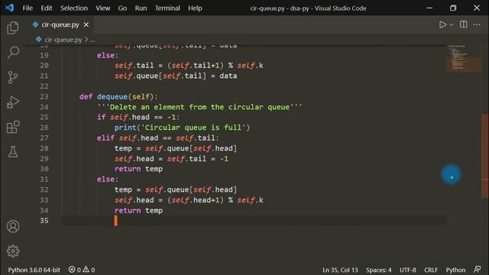Expand the breadcrumb ellipsis symbol
The height and width of the screenshot is (275, 489).
[92, 40]
